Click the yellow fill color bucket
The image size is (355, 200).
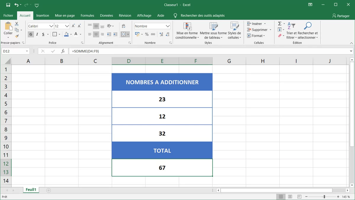(67, 34)
